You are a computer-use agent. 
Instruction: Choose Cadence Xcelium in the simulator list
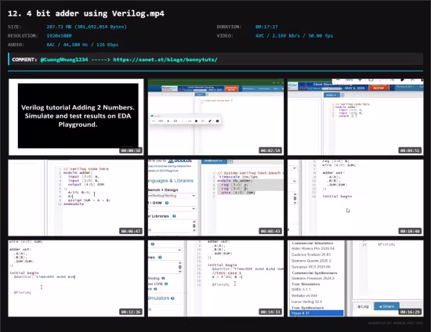tap(311, 254)
